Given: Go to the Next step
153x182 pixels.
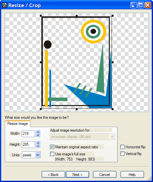Looking at the screenshot, I should coord(77,174).
